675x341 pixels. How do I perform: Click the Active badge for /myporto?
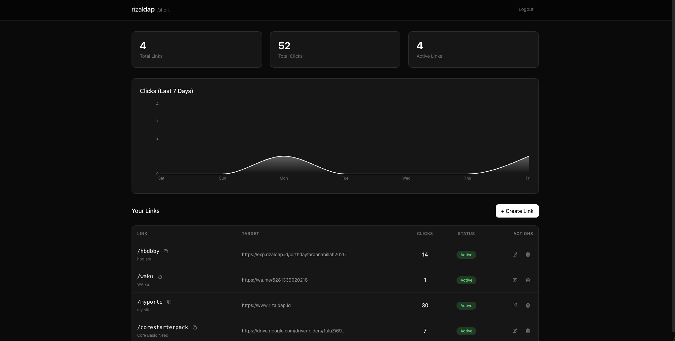(466, 306)
